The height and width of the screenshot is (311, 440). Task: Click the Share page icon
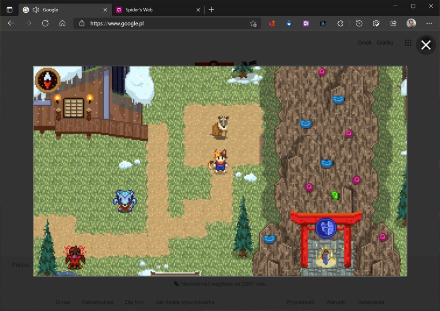click(393, 24)
